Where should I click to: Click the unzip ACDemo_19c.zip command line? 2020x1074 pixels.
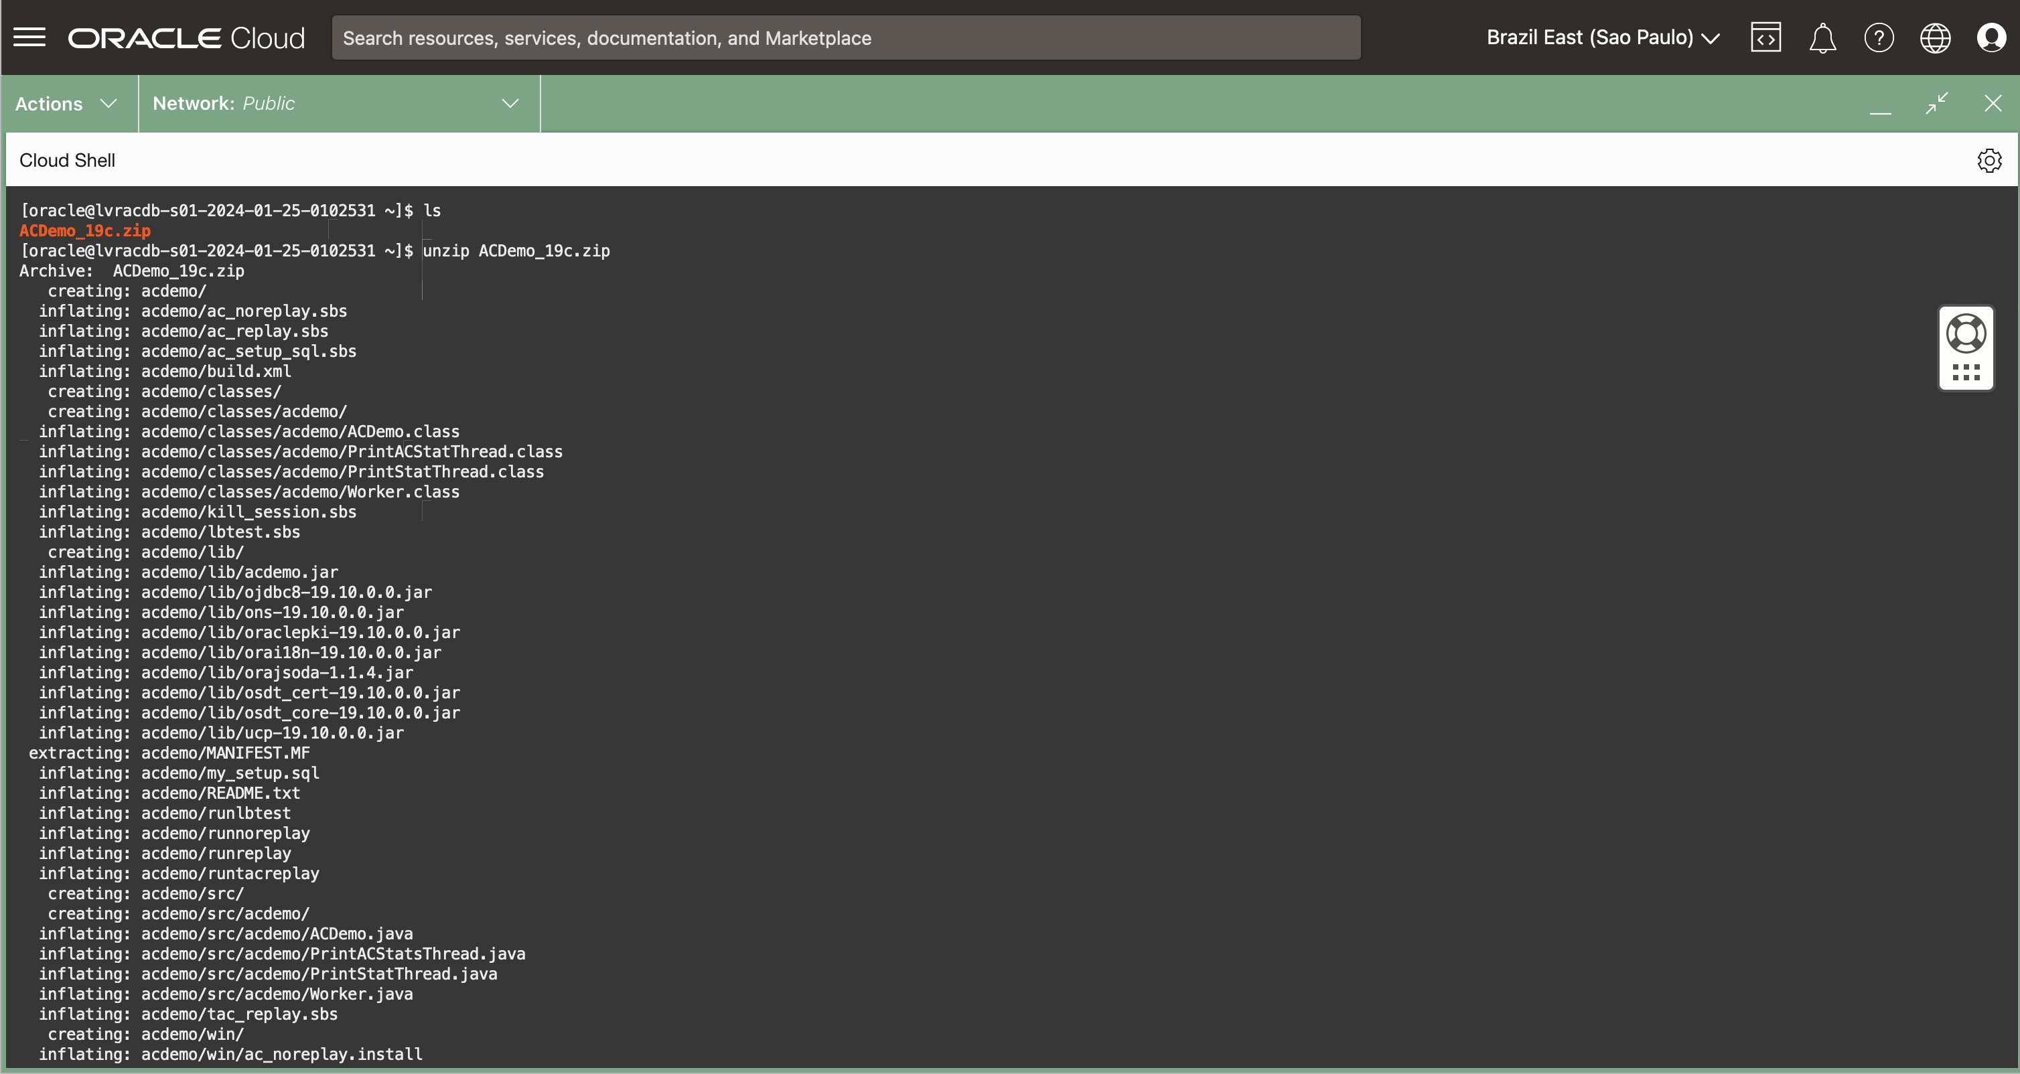(516, 251)
